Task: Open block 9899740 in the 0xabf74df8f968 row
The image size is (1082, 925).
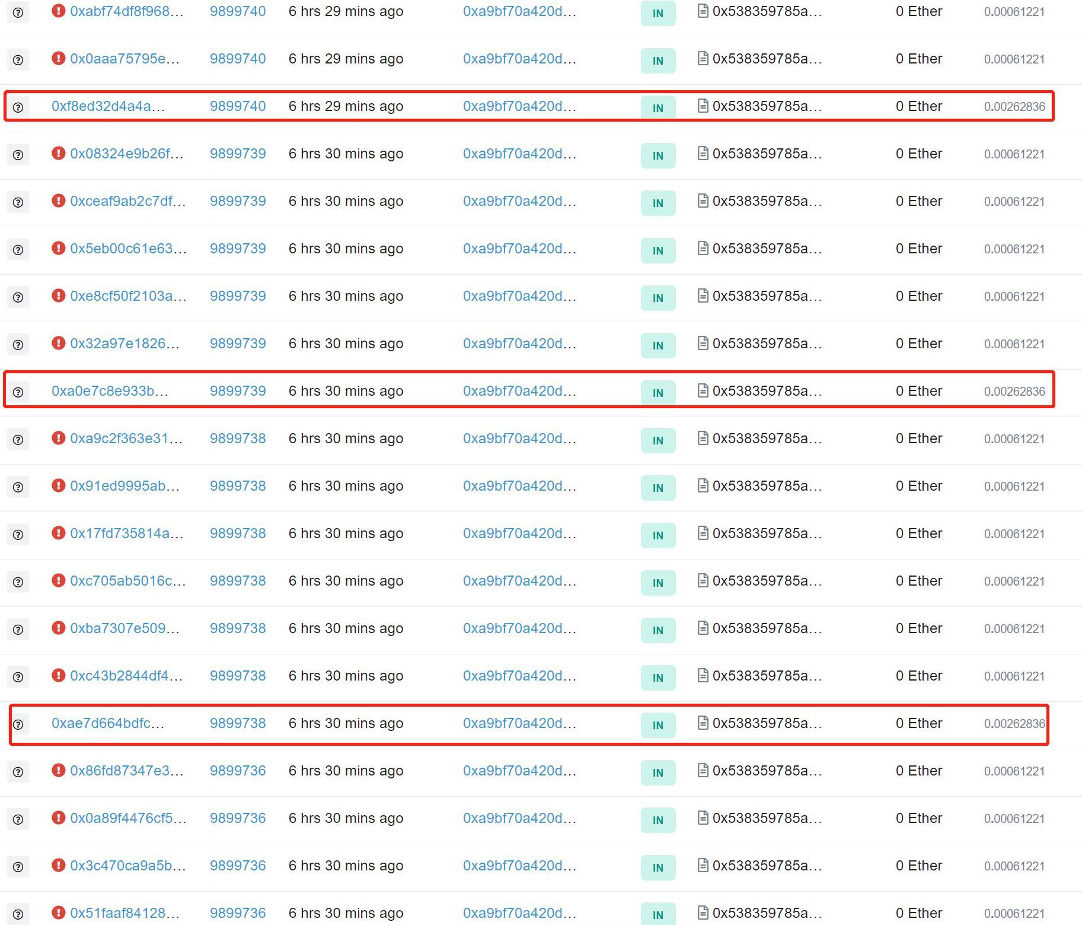Action: pyautogui.click(x=238, y=11)
